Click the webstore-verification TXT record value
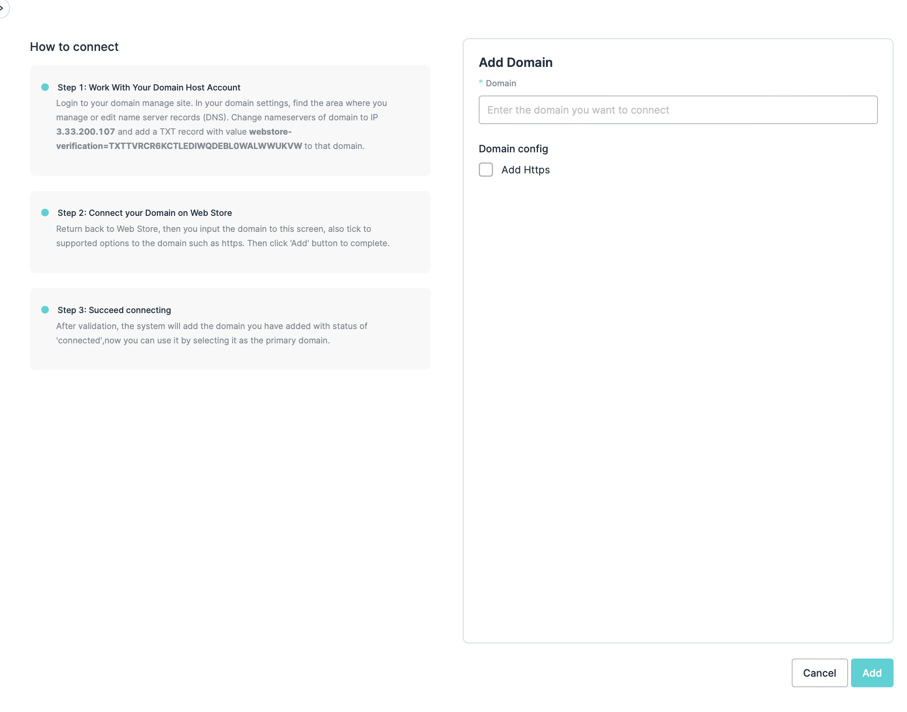 click(x=179, y=146)
